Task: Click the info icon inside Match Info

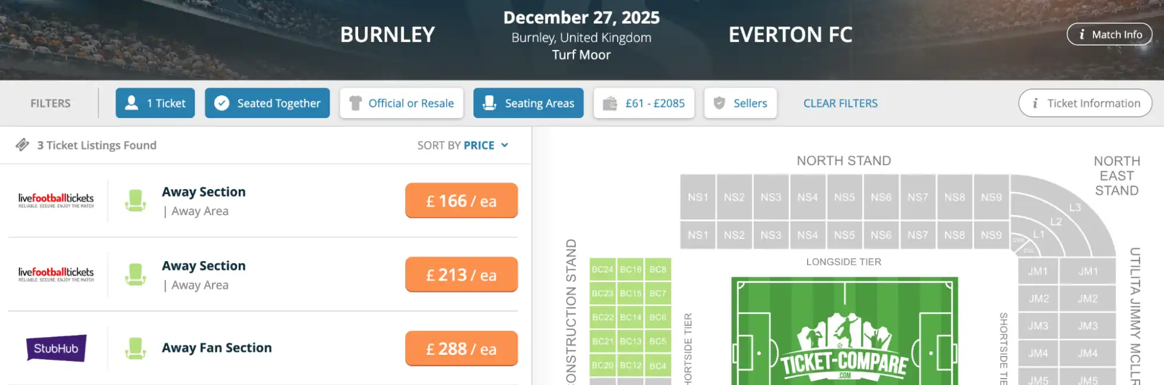Action: [1082, 34]
